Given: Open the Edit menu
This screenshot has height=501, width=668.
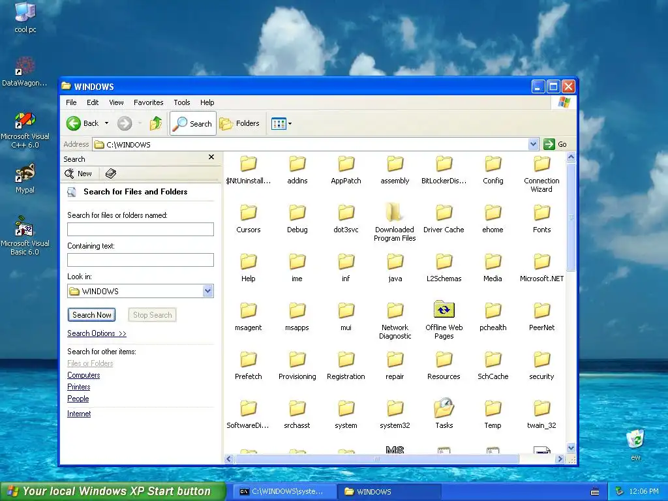Looking at the screenshot, I should pyautogui.click(x=93, y=102).
